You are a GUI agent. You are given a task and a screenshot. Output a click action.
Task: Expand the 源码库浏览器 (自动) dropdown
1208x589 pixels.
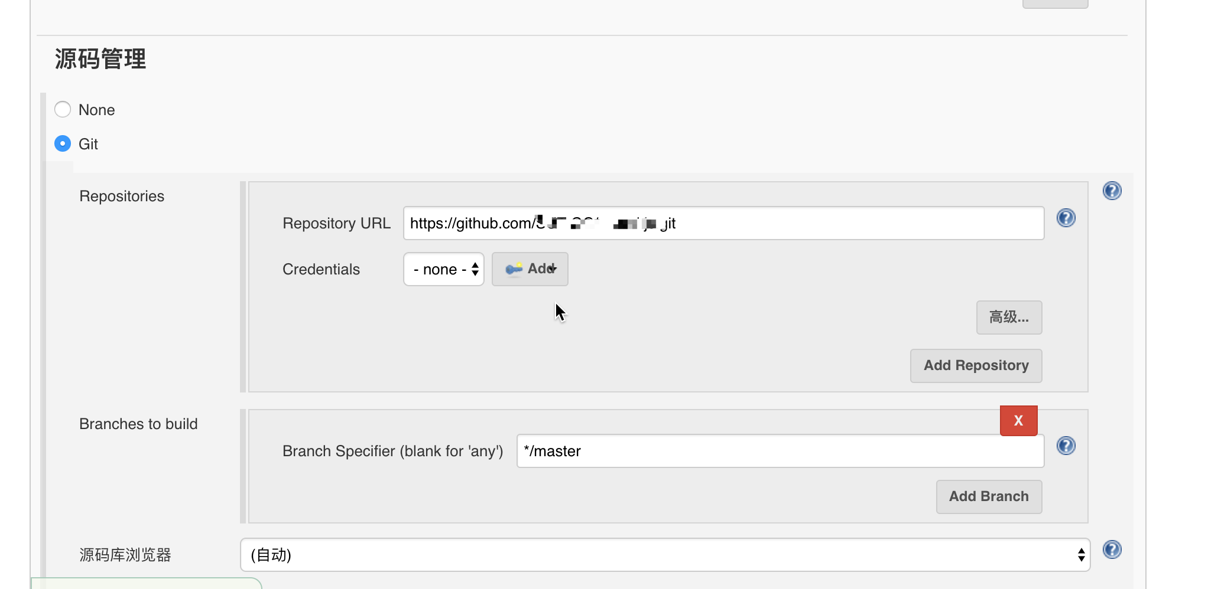click(x=665, y=555)
